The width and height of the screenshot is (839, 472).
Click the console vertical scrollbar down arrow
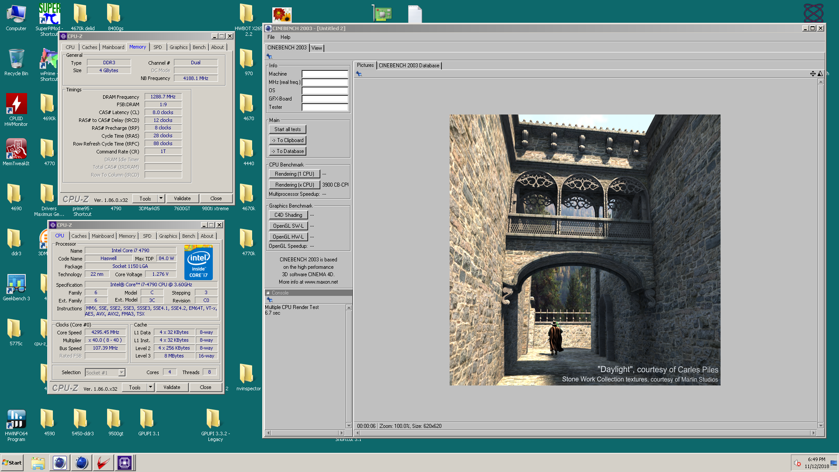[x=349, y=426]
